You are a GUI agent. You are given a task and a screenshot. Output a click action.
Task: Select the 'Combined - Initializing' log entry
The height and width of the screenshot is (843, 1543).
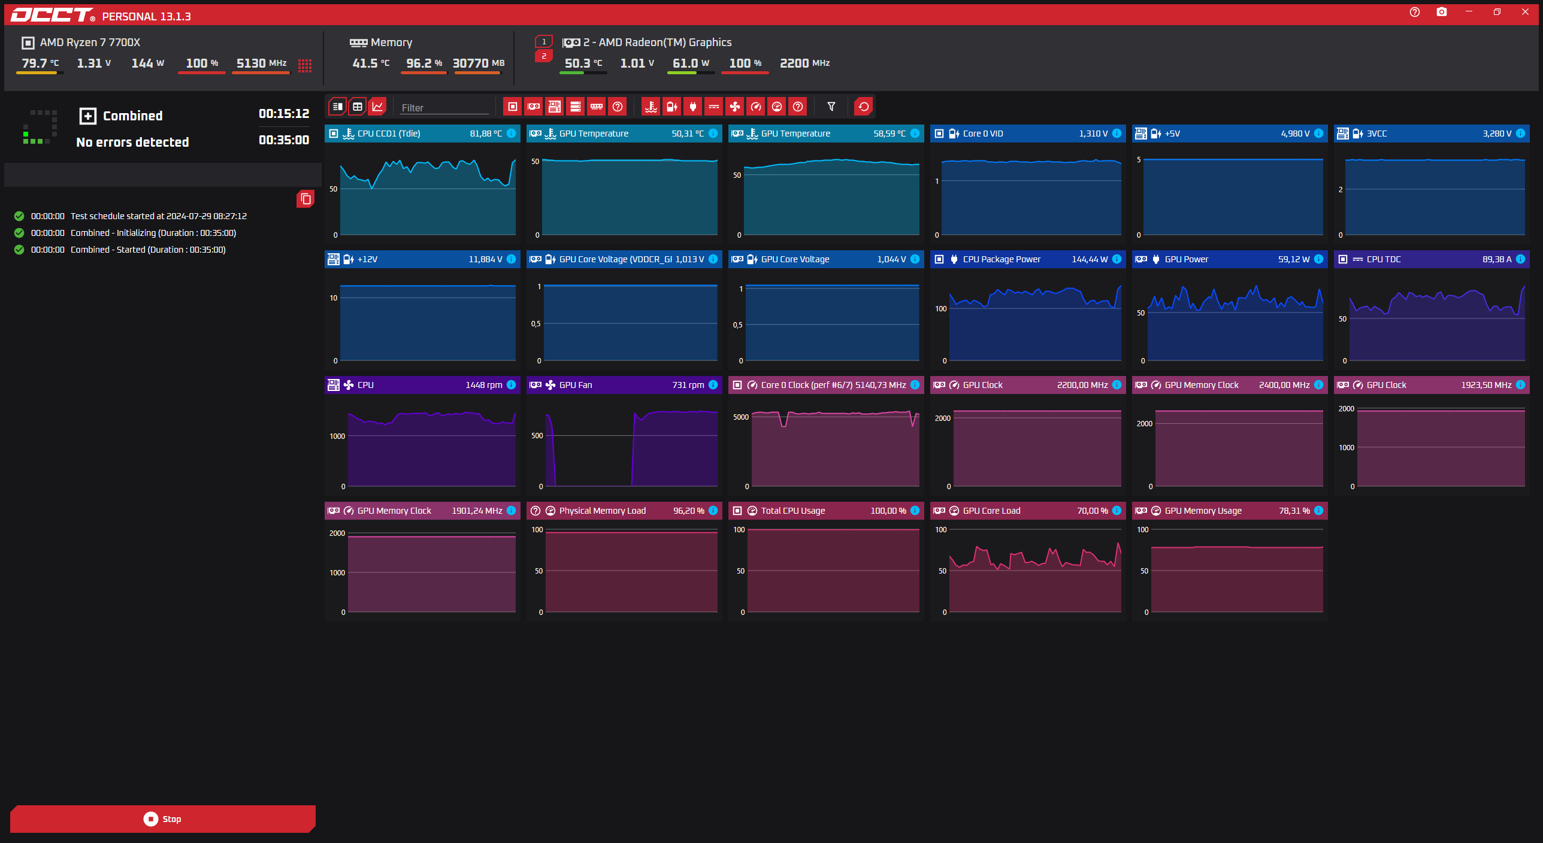[x=125, y=233]
